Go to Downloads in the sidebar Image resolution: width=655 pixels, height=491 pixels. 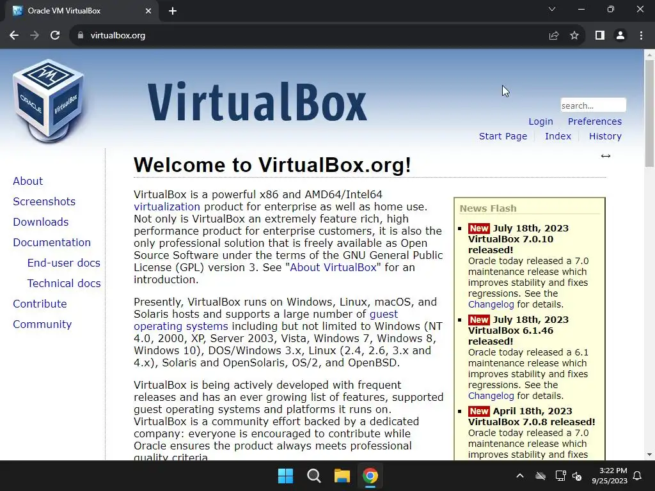click(x=40, y=222)
